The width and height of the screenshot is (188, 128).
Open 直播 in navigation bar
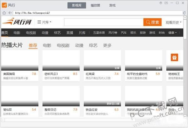(x=70, y=33)
